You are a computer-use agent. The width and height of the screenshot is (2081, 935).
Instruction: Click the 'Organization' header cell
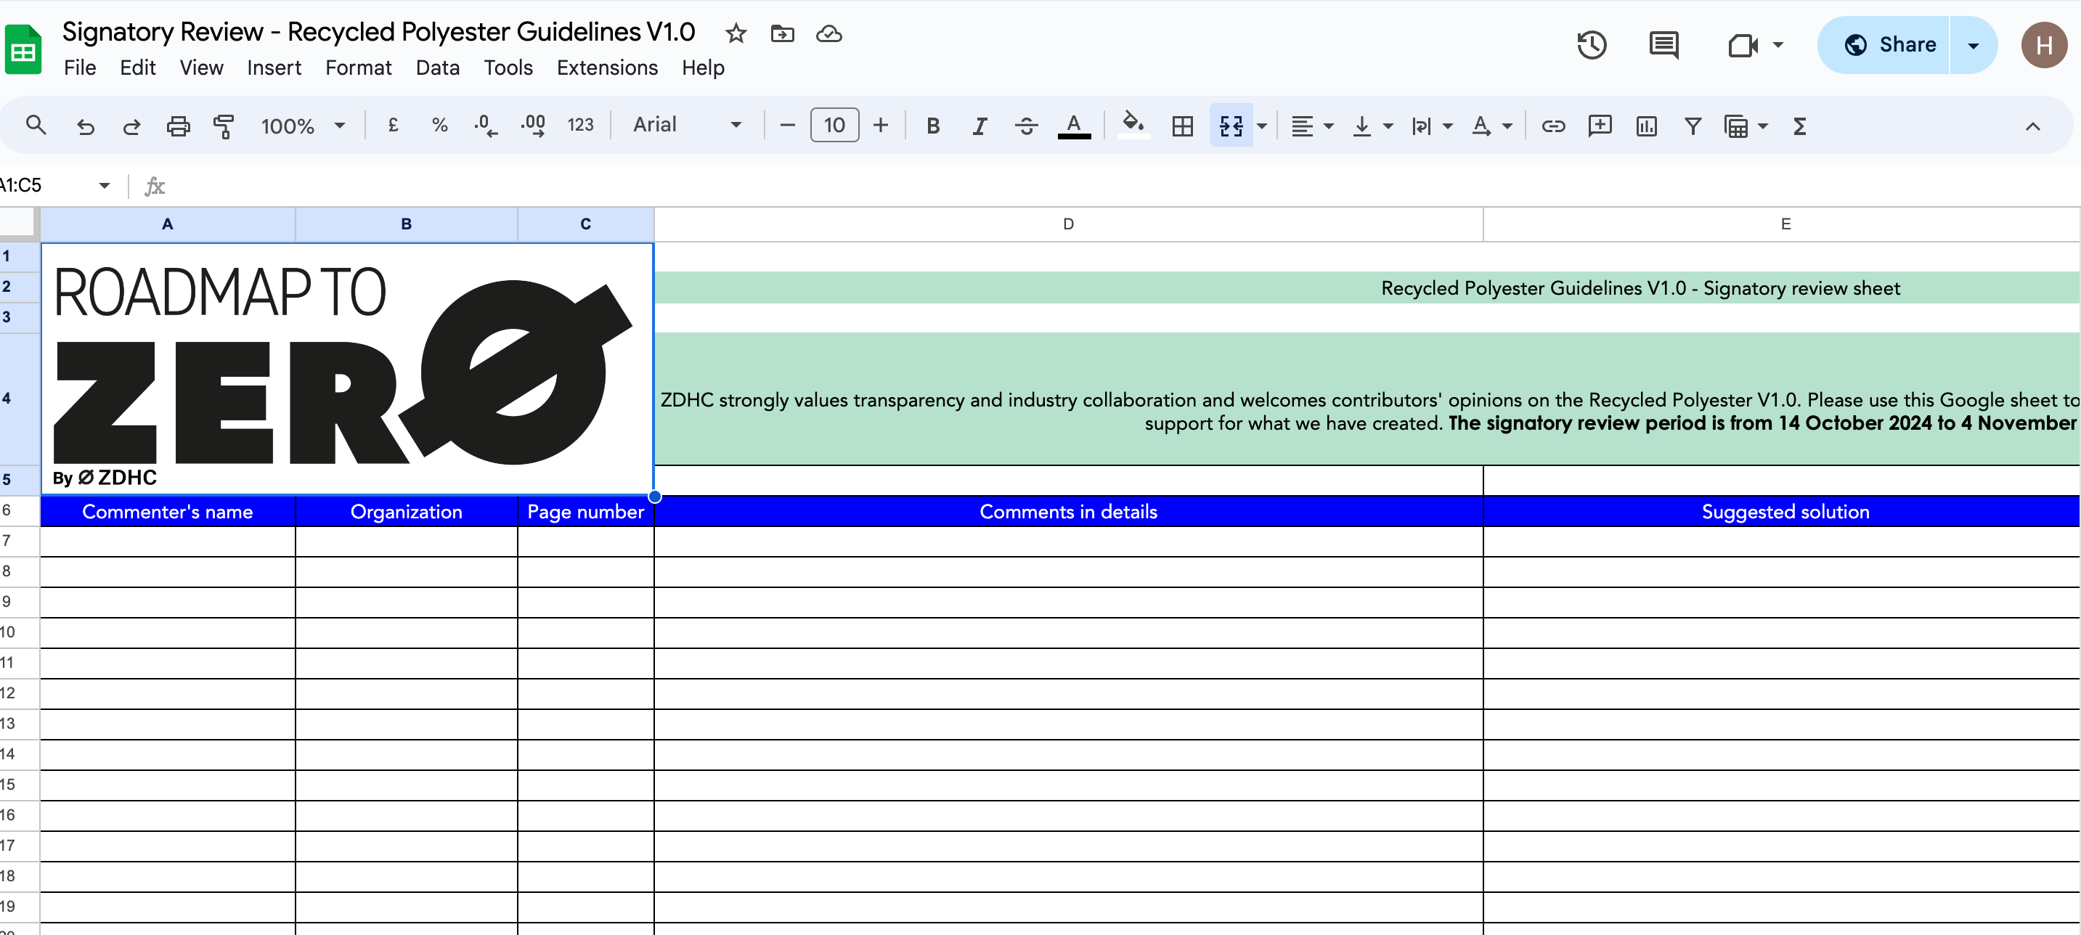[x=407, y=511]
